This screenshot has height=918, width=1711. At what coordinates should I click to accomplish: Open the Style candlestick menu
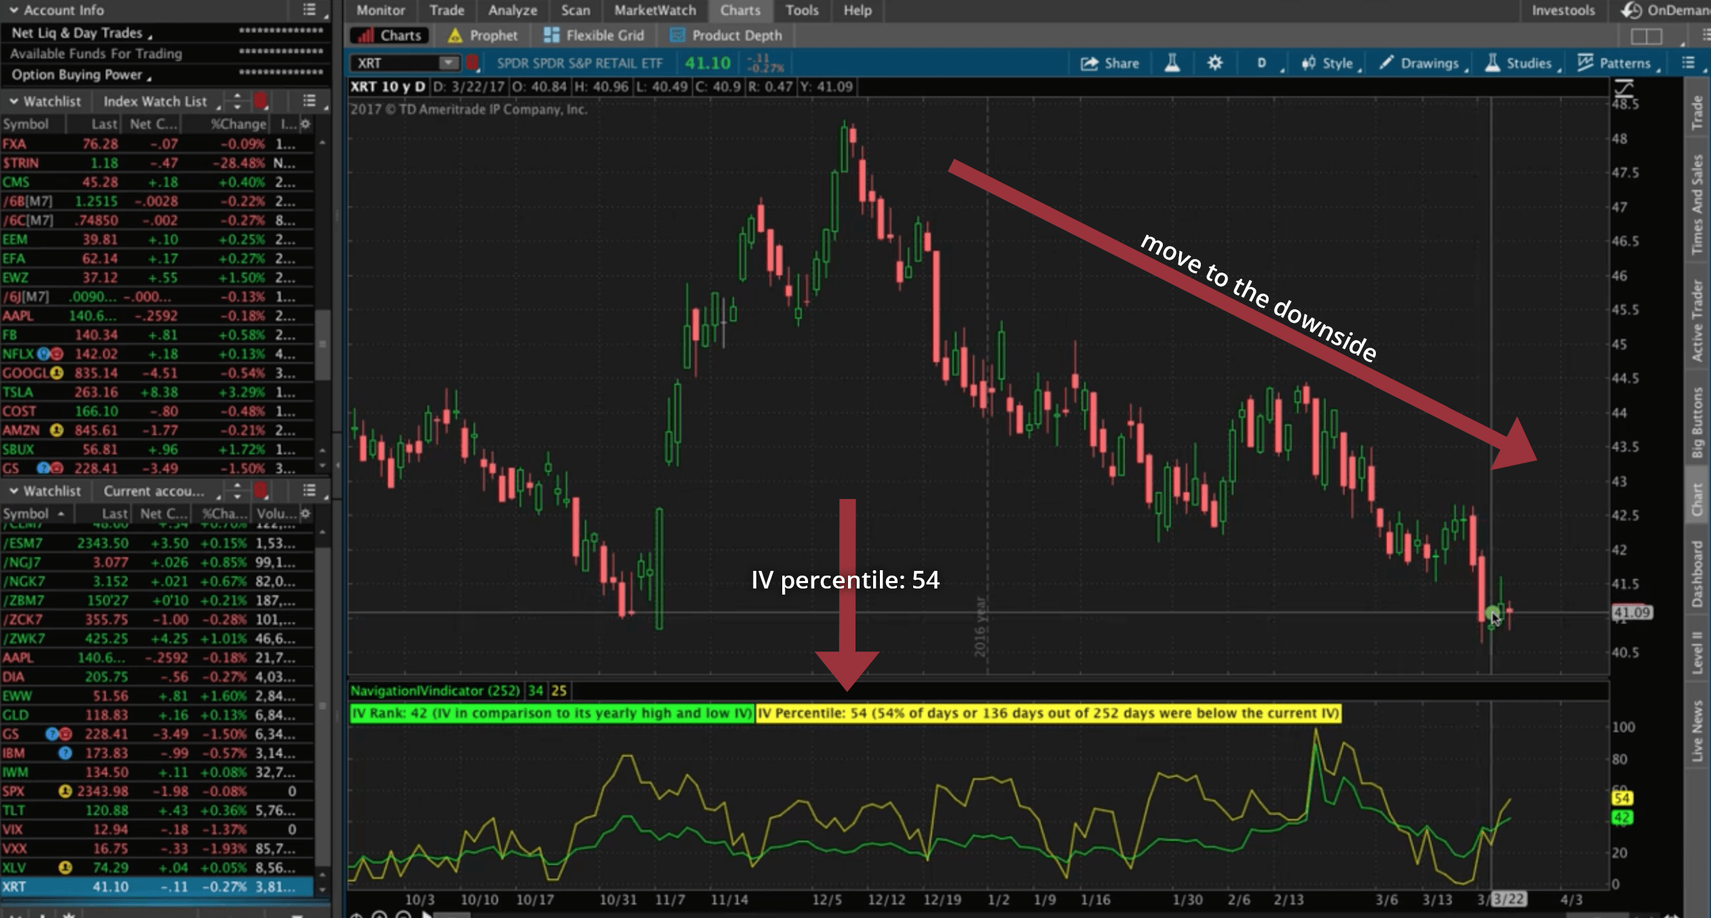pos(1330,63)
